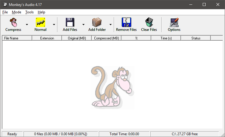This screenshot has height=137, width=225.
Task: Sort by the Extension column header
Action: [x=47, y=38]
